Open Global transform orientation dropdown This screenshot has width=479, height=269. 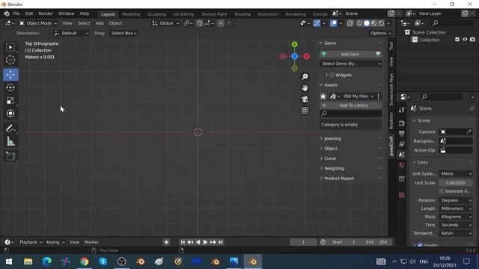(165, 23)
